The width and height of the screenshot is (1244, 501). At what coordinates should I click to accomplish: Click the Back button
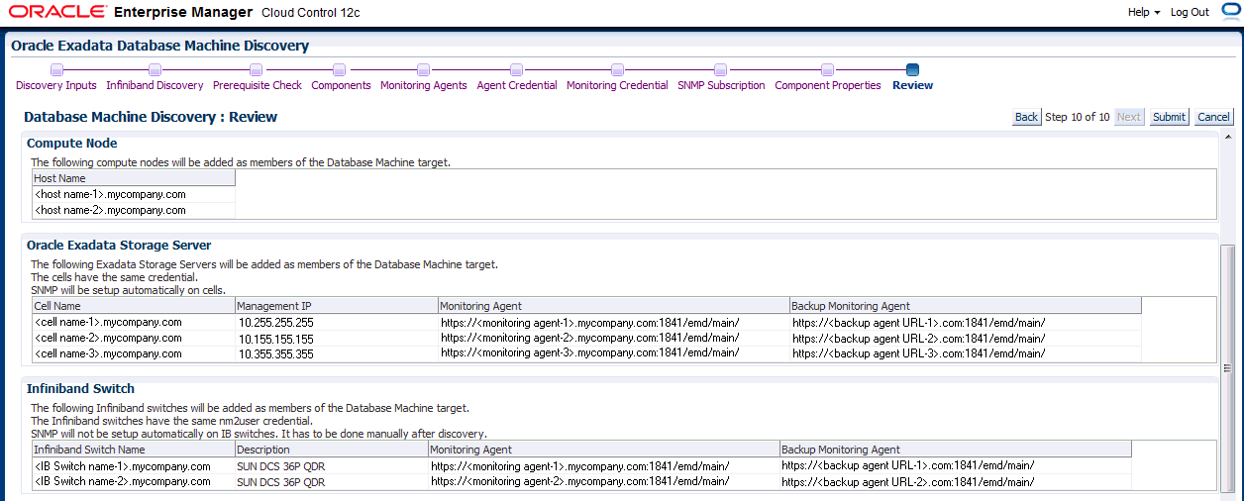1026,117
